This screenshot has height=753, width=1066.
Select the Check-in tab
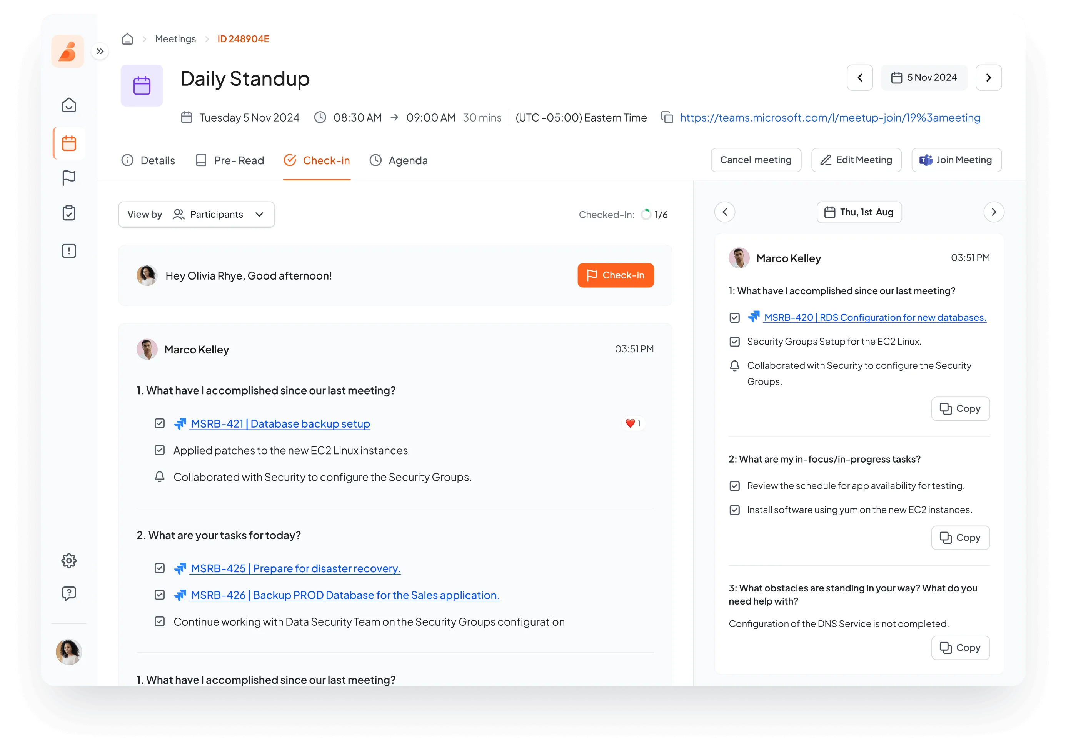(317, 160)
